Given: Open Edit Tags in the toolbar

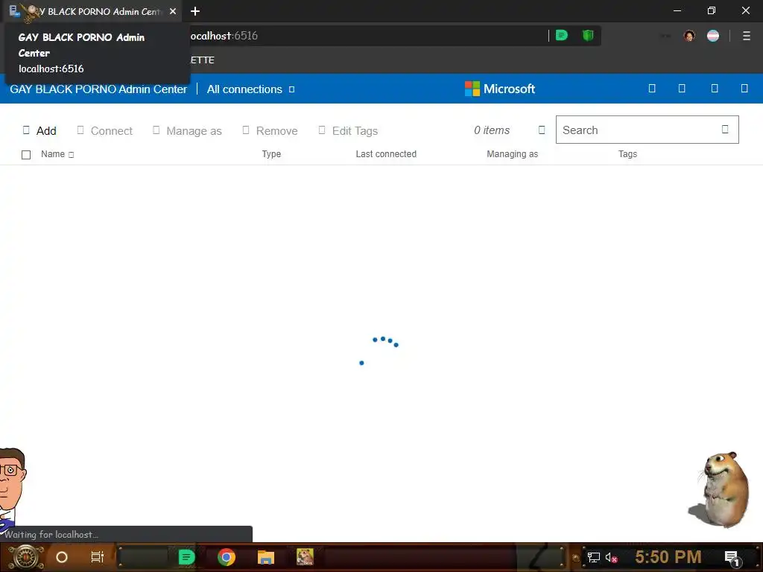Looking at the screenshot, I should [348, 130].
